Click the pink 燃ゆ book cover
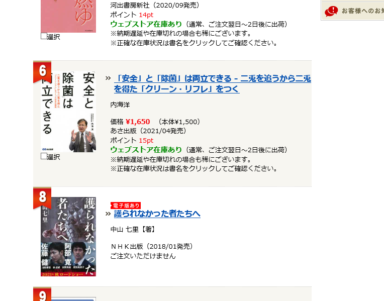This screenshot has width=384, height=301. (x=68, y=16)
